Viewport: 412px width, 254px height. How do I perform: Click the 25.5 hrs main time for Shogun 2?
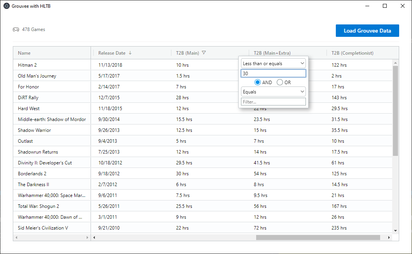pyautogui.click(x=184, y=206)
